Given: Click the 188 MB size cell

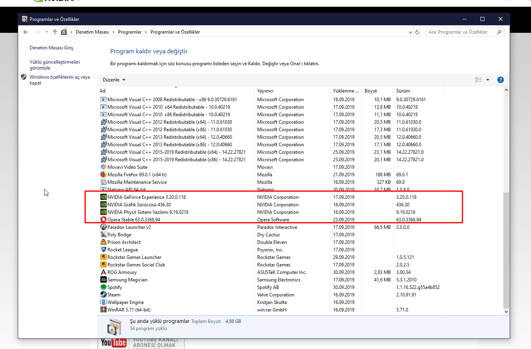Looking at the screenshot, I should point(383,175).
